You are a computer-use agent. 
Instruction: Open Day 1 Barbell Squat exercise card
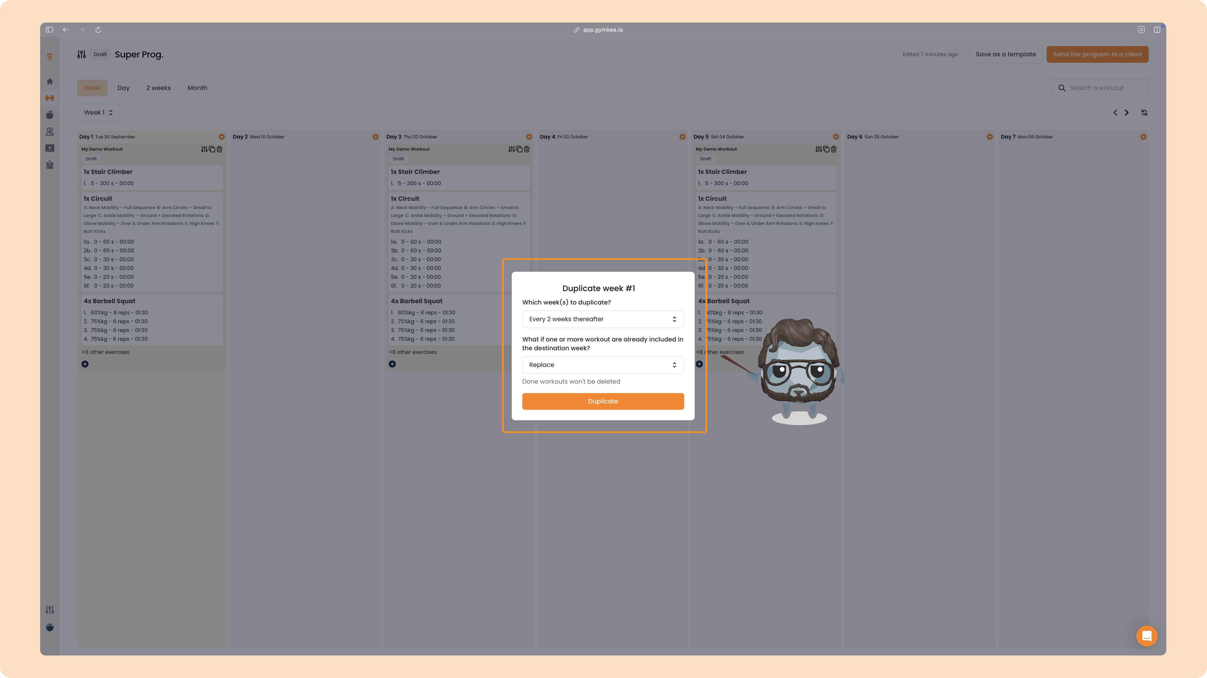pos(152,320)
